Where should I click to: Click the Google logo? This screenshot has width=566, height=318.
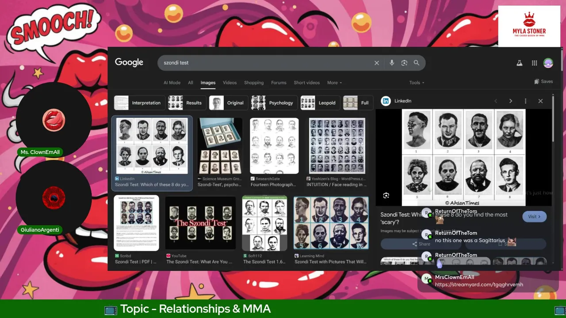pyautogui.click(x=129, y=62)
